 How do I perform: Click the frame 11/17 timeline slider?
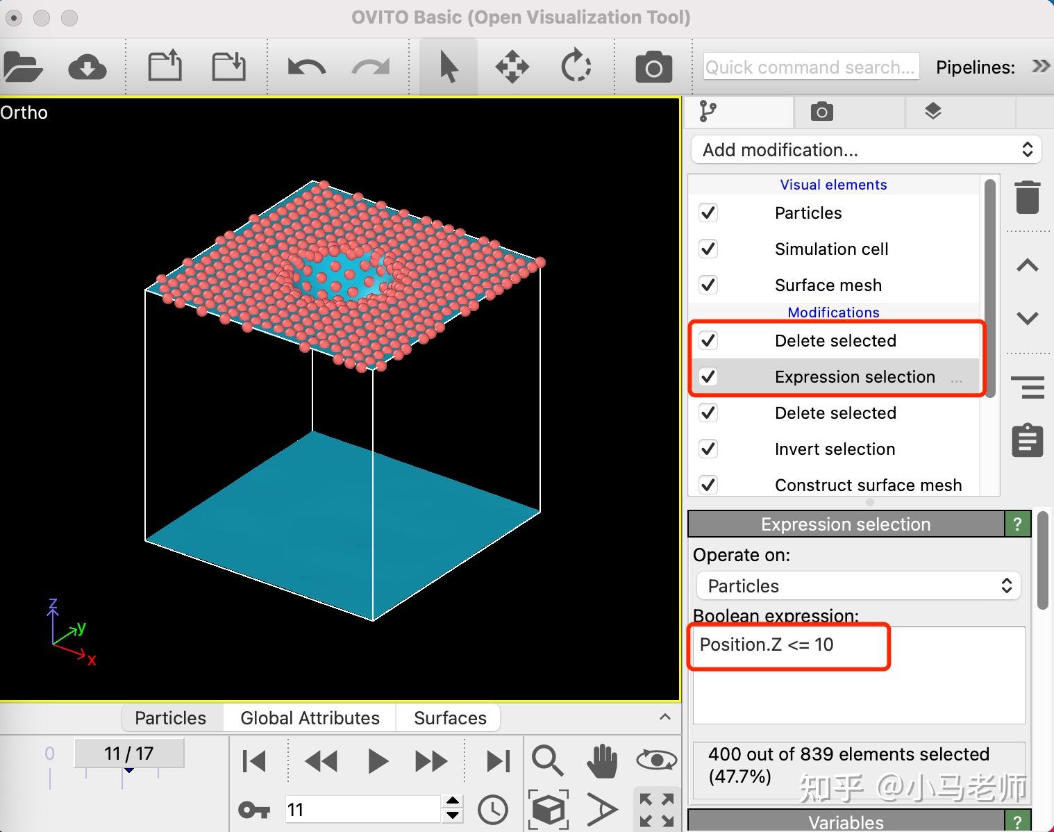coord(128,754)
